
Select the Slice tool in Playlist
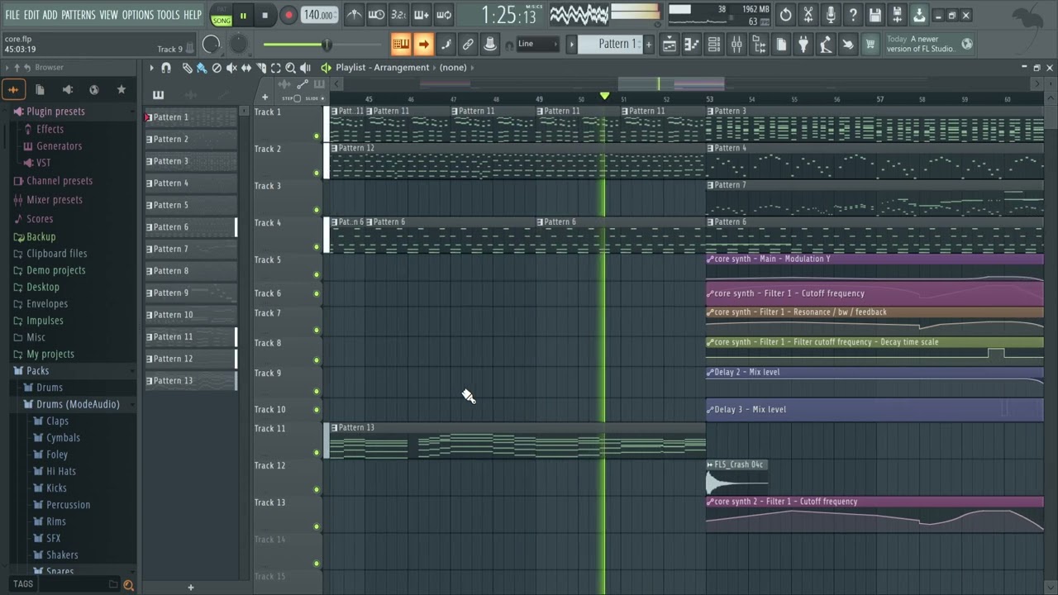coord(261,68)
